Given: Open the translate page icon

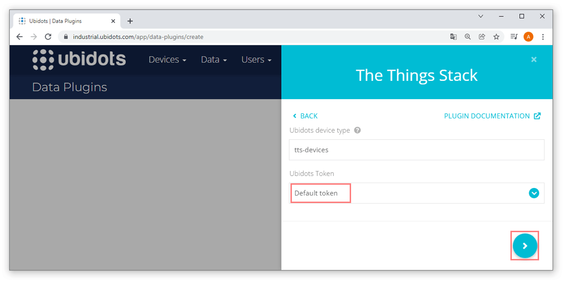Looking at the screenshot, I should (x=454, y=37).
